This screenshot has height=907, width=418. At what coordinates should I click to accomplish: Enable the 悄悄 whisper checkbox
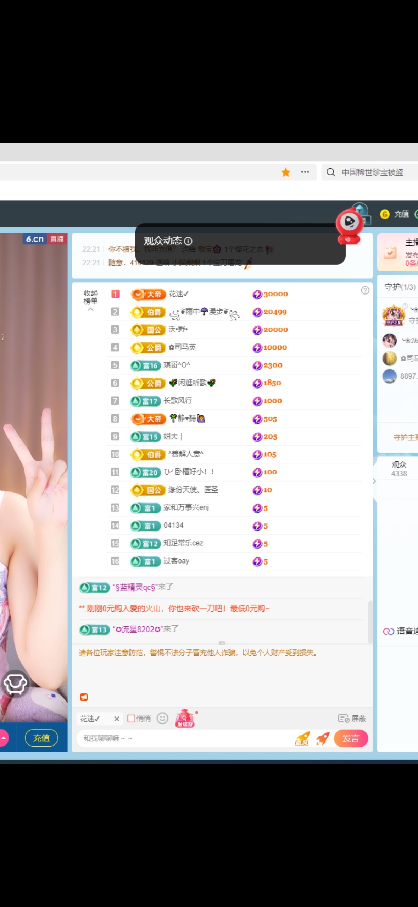[x=131, y=719]
